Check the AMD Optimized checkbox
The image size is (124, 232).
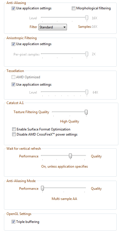13,77
